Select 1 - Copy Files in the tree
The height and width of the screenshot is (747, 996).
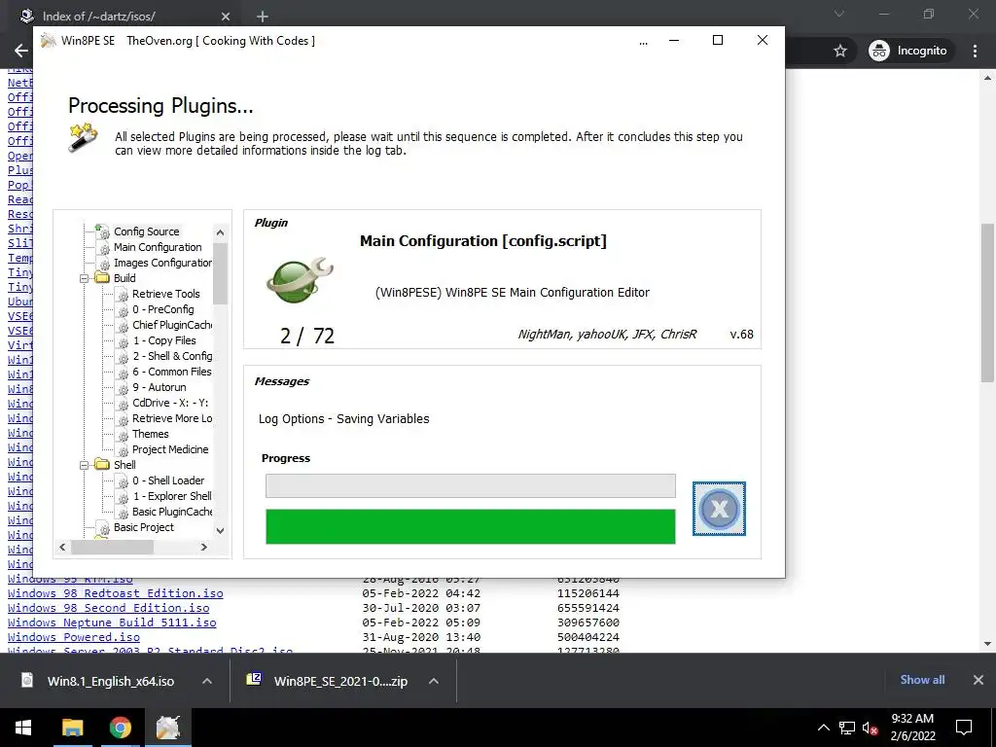pyautogui.click(x=163, y=340)
